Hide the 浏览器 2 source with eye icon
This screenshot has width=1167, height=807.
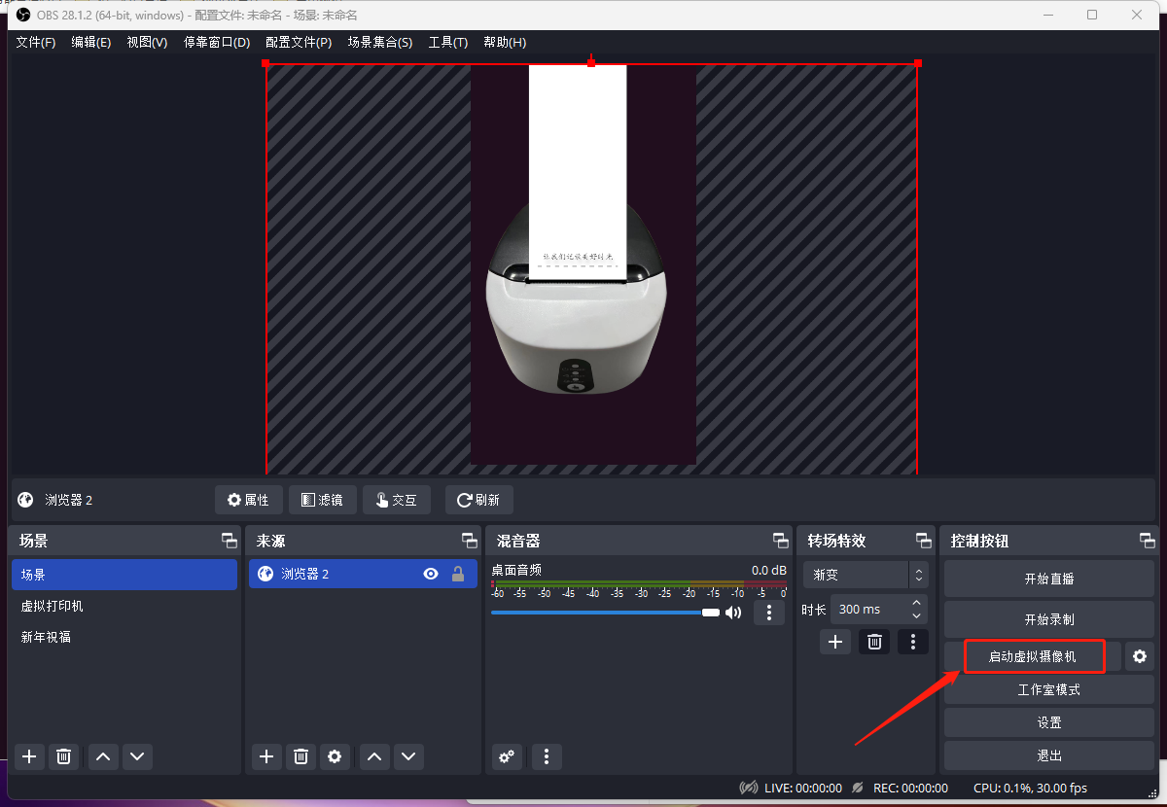pyautogui.click(x=431, y=575)
